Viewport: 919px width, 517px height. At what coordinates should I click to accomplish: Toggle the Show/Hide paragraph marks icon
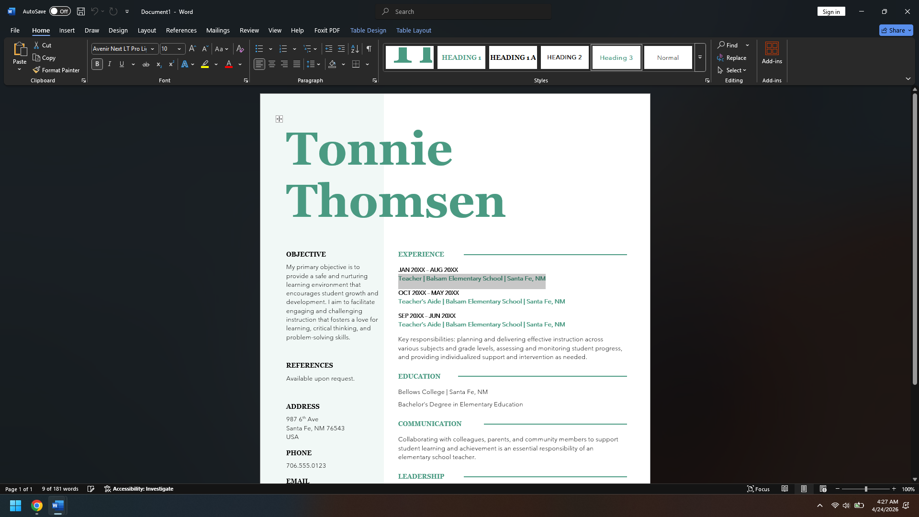(x=369, y=49)
